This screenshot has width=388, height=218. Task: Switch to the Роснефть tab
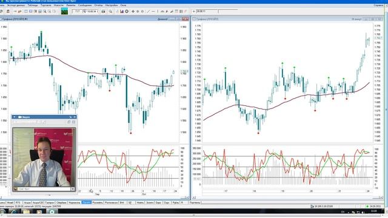click(x=98, y=202)
